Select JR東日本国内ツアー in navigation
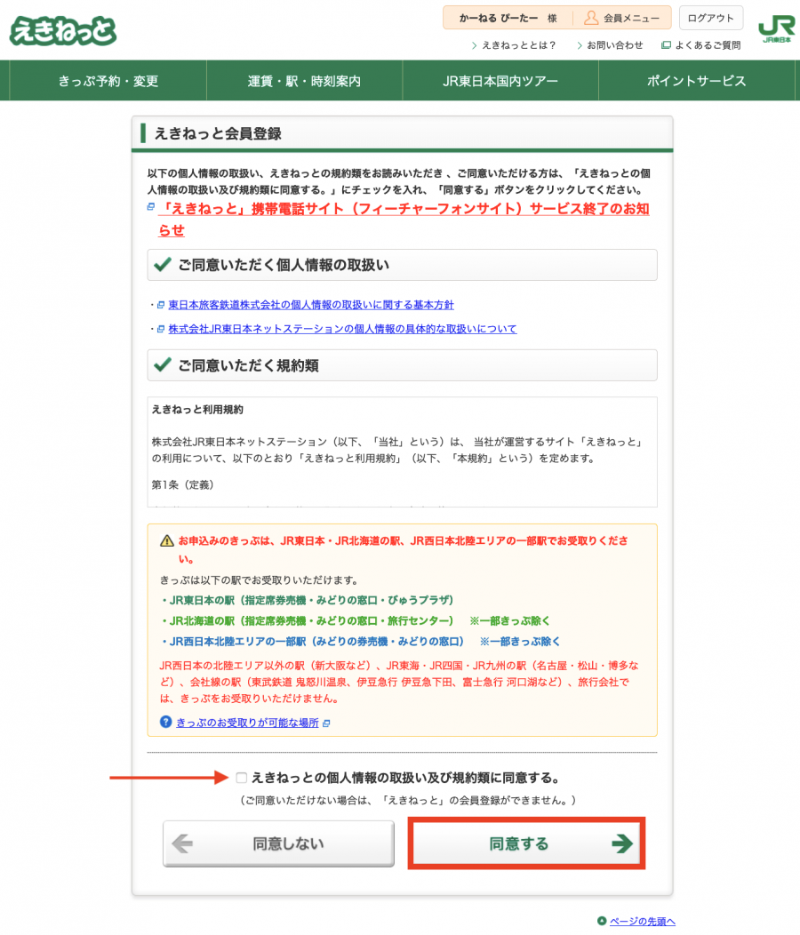This screenshot has width=800, height=935. pos(500,81)
